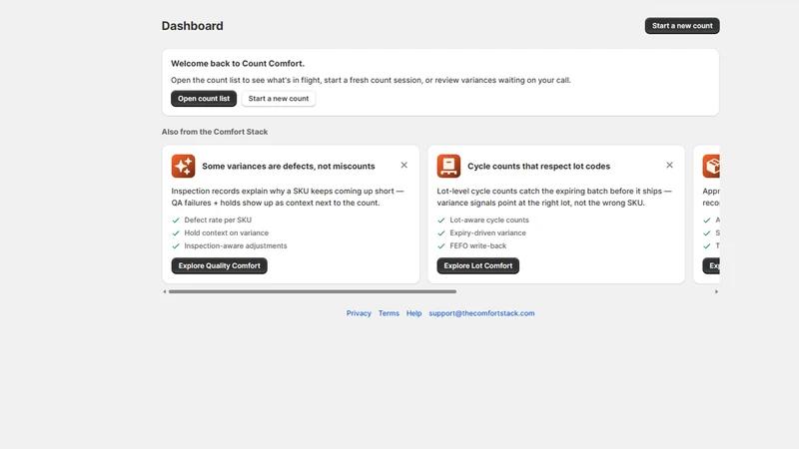
Task: Click the 'Inspection-aware adjustments' text
Action: pyautogui.click(x=236, y=245)
